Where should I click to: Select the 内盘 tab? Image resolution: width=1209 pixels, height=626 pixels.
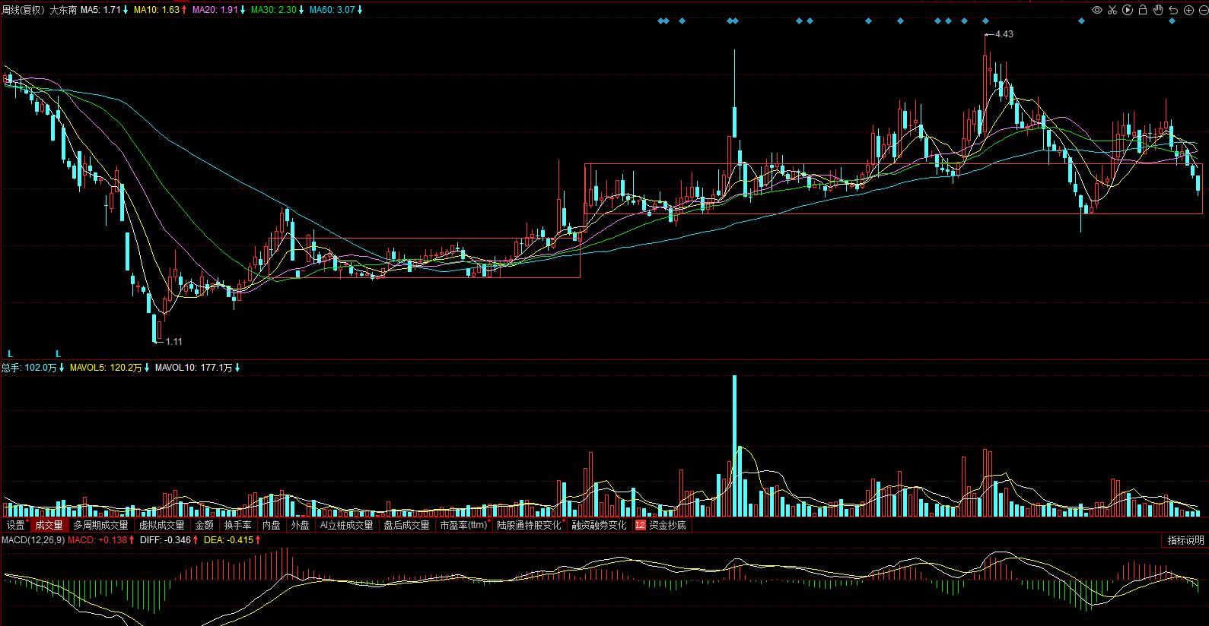tap(272, 525)
